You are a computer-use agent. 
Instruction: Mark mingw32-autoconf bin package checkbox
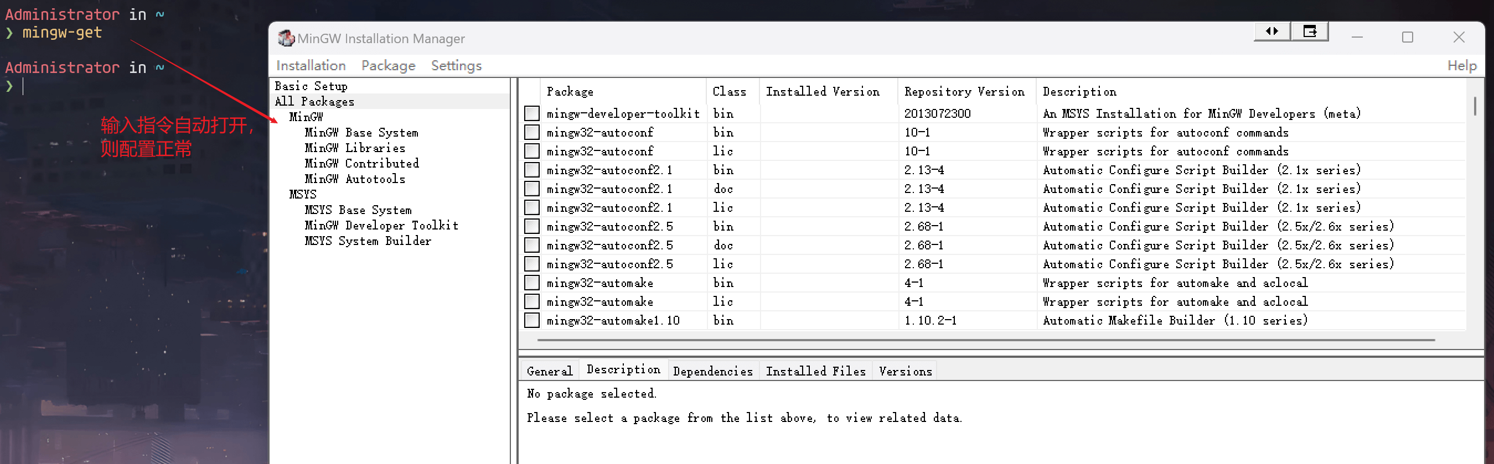(x=532, y=132)
